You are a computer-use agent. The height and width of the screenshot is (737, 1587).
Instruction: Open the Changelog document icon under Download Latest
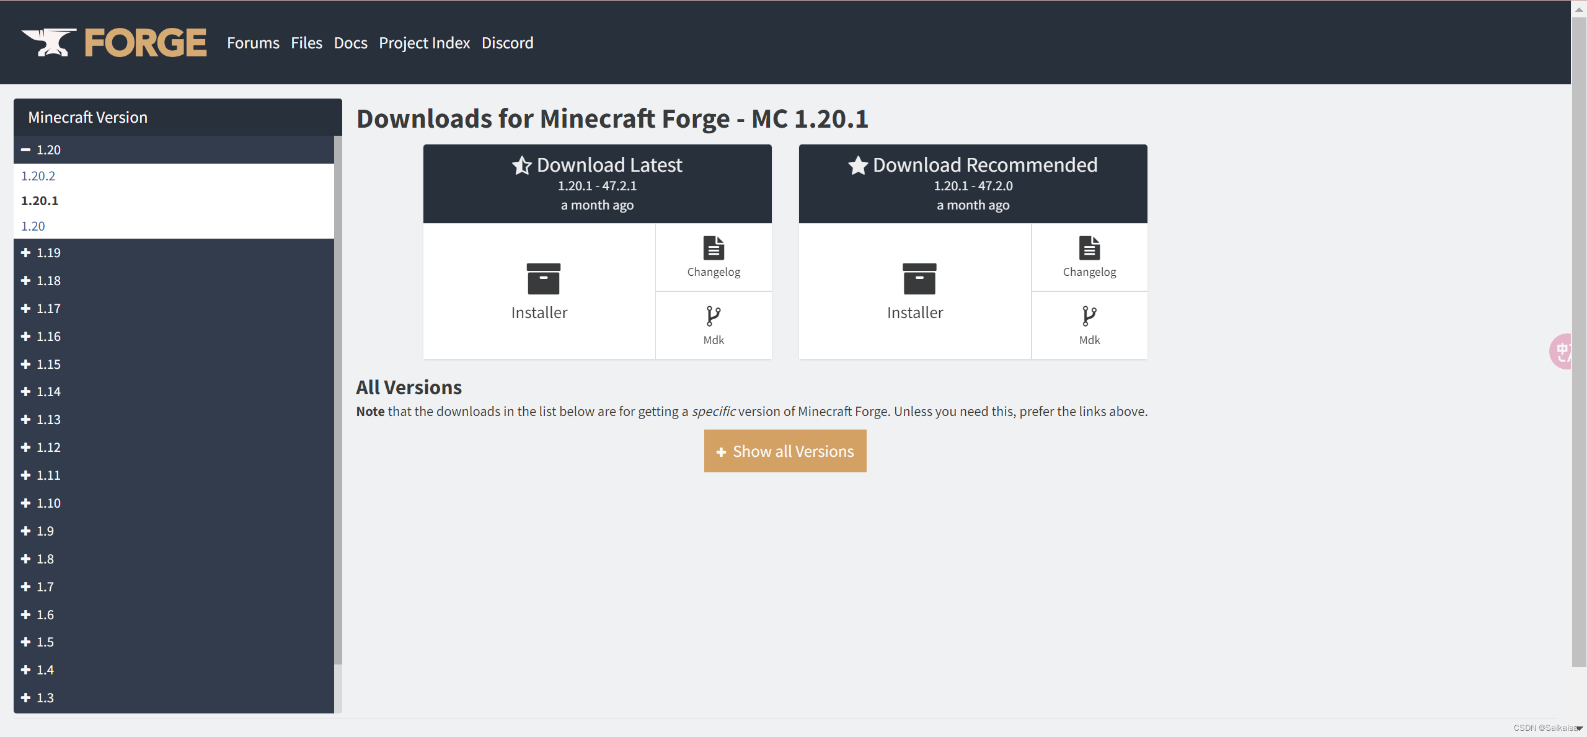(x=714, y=248)
